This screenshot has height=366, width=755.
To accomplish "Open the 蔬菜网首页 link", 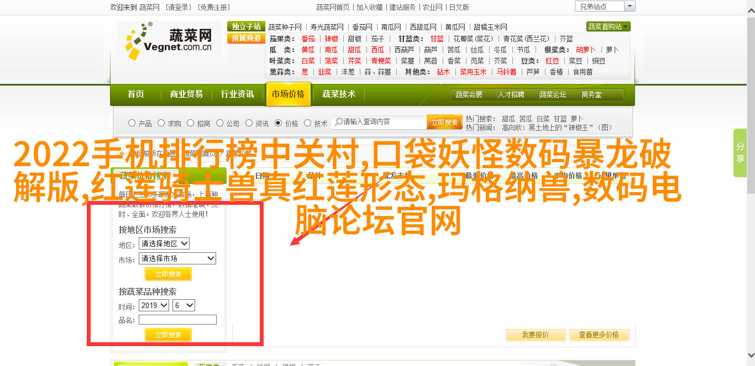I will coord(333,7).
